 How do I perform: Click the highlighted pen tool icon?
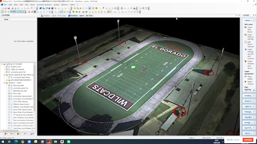point(90,8)
